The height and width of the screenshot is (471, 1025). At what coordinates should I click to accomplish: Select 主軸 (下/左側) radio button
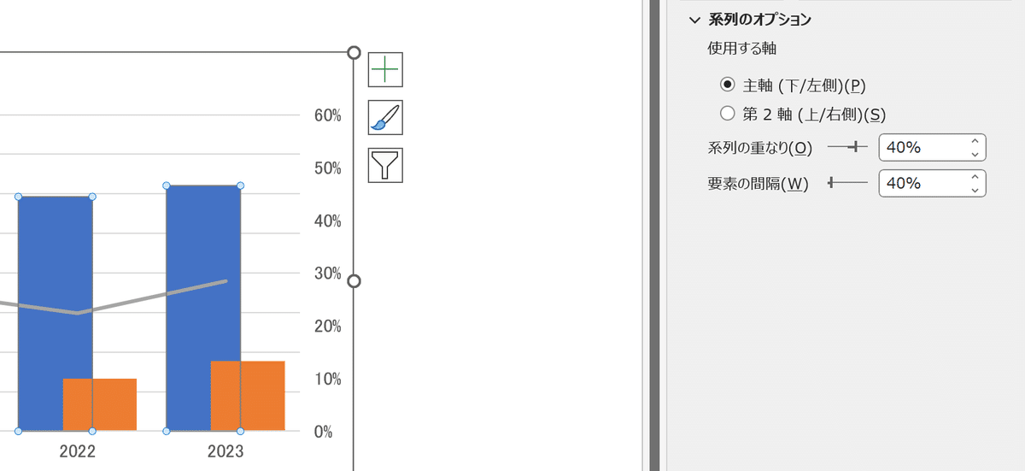[728, 85]
